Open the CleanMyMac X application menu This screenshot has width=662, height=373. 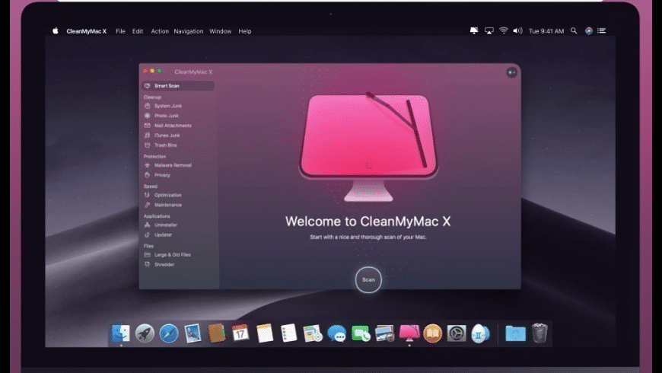(86, 31)
